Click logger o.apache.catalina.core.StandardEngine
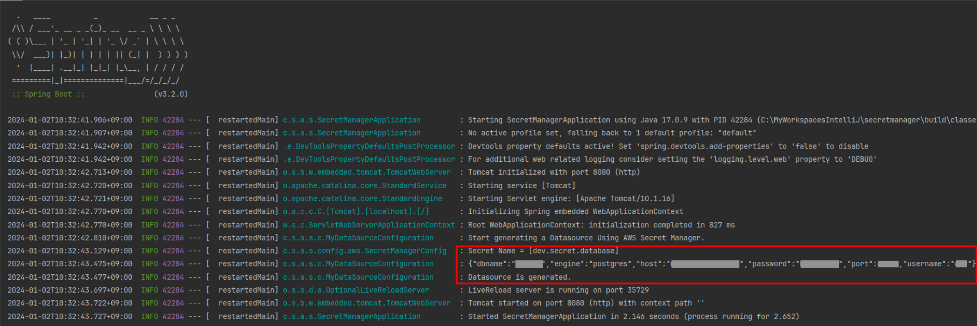 362,199
